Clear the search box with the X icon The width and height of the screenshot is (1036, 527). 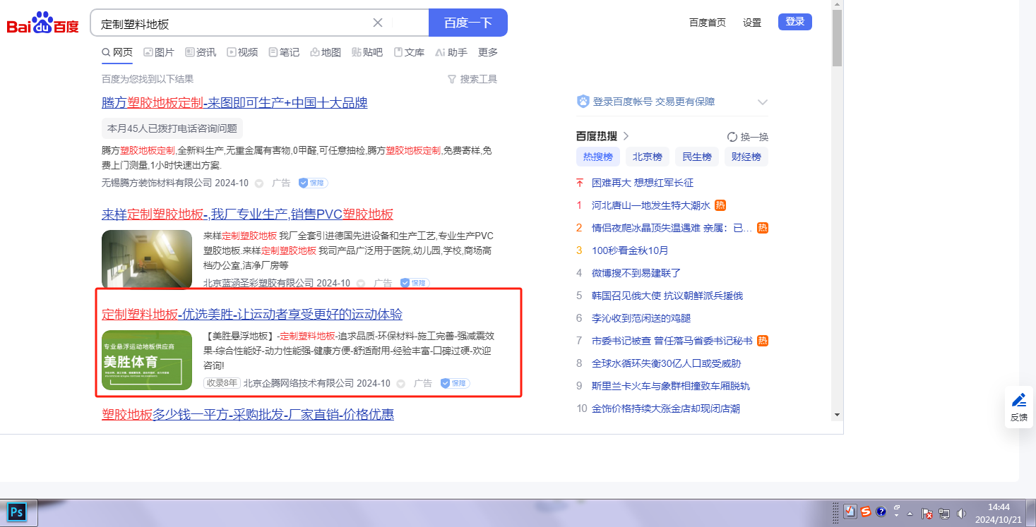click(x=378, y=23)
